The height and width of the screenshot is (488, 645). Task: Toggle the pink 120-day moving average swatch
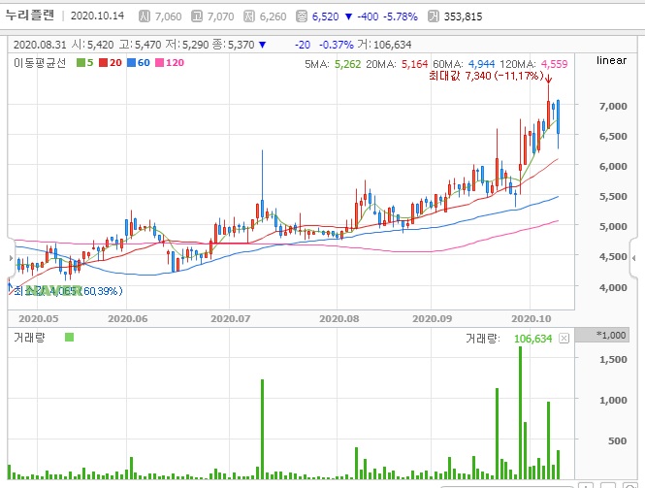point(159,62)
